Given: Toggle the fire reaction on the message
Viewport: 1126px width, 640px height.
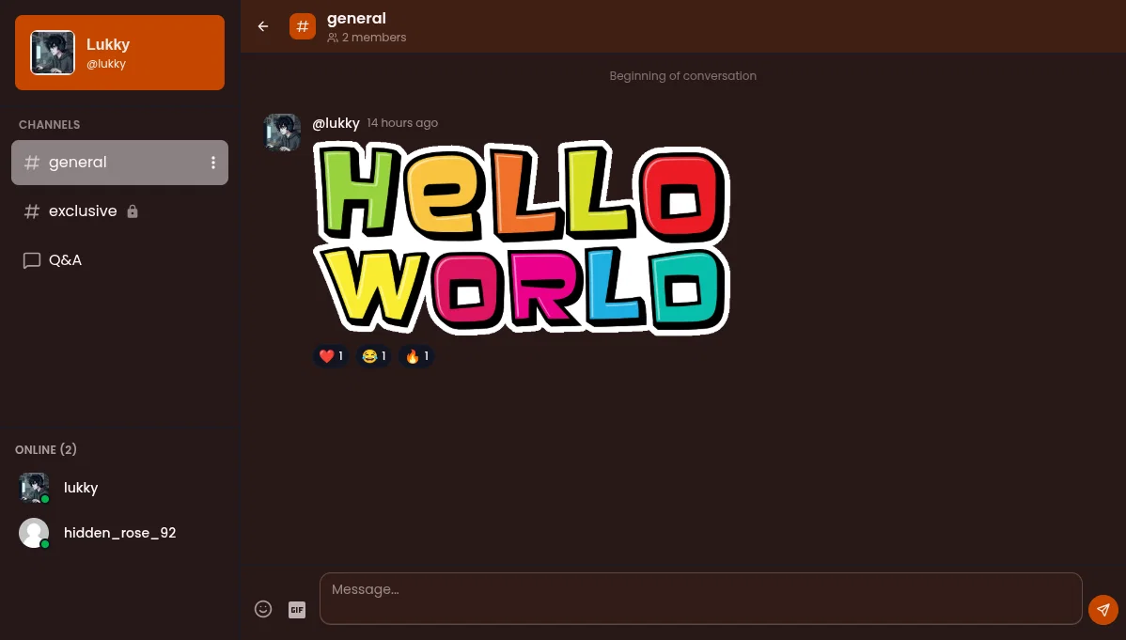Looking at the screenshot, I should pyautogui.click(x=416, y=356).
